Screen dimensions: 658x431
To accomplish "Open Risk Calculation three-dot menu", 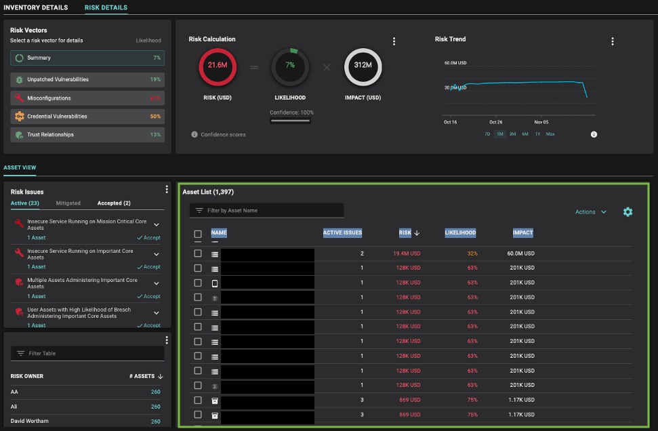I will click(394, 41).
